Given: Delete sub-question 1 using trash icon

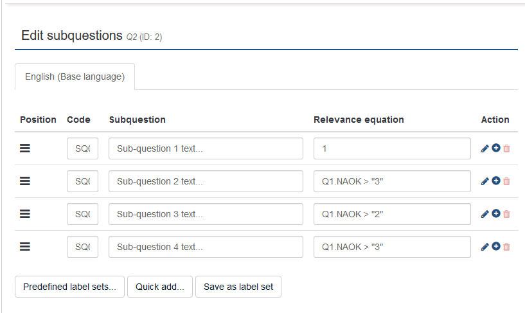Looking at the screenshot, I should click(506, 148).
